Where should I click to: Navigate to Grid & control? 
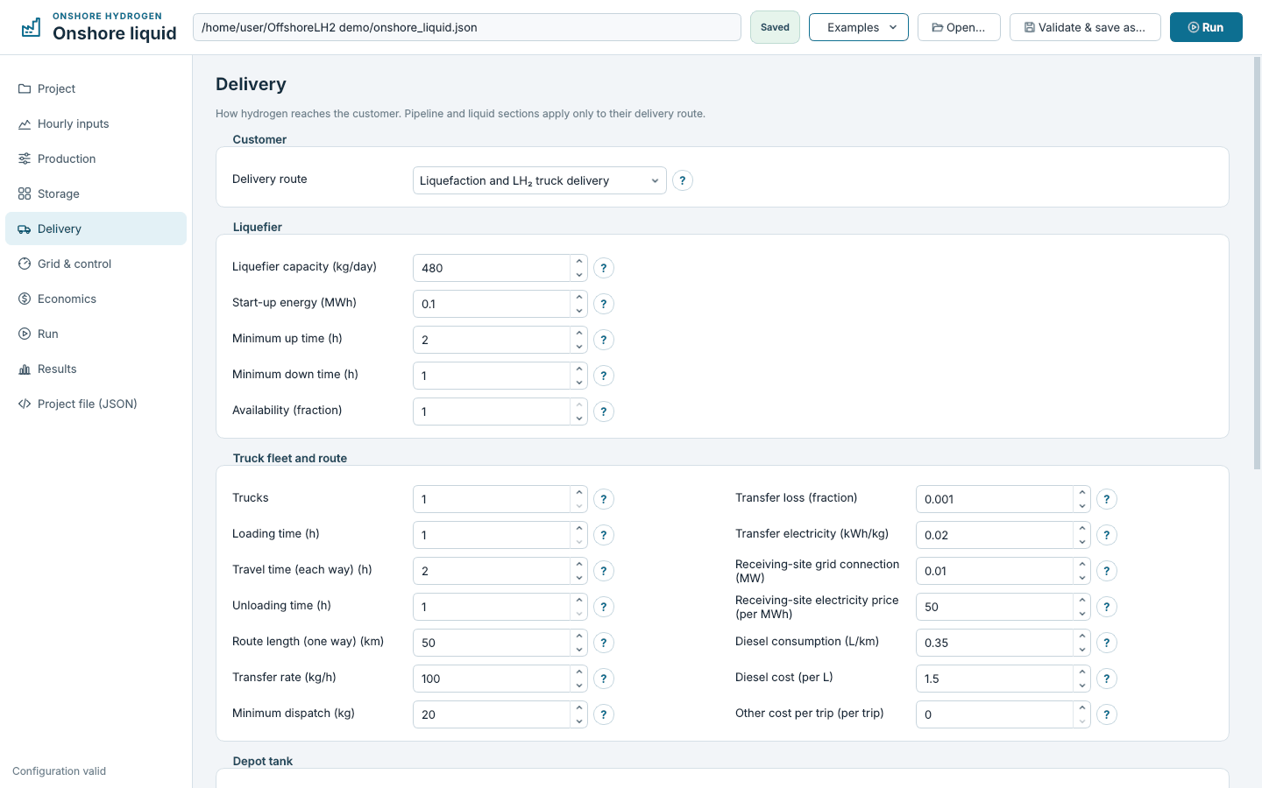[96, 264]
